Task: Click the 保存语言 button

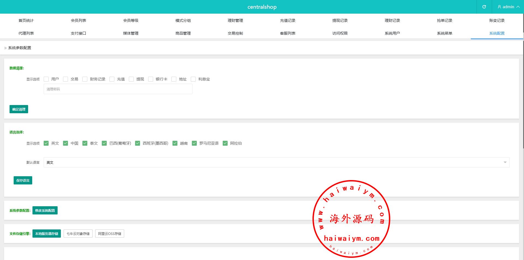Action: coord(23,180)
